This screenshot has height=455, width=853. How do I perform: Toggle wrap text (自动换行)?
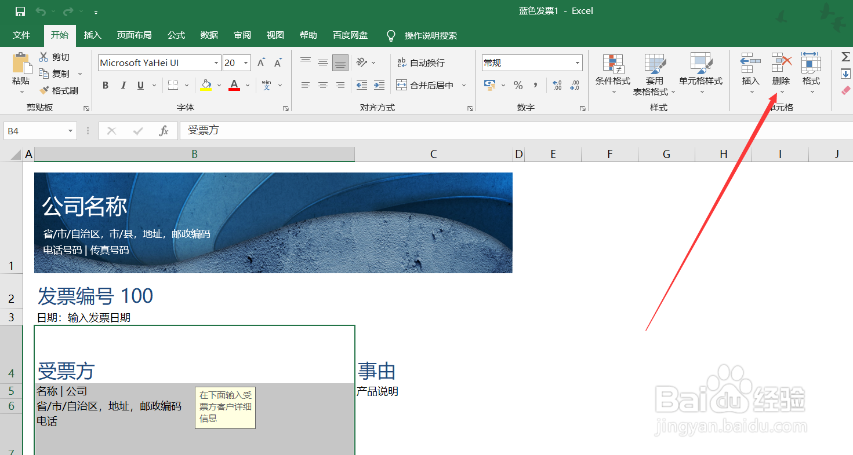pyautogui.click(x=420, y=63)
